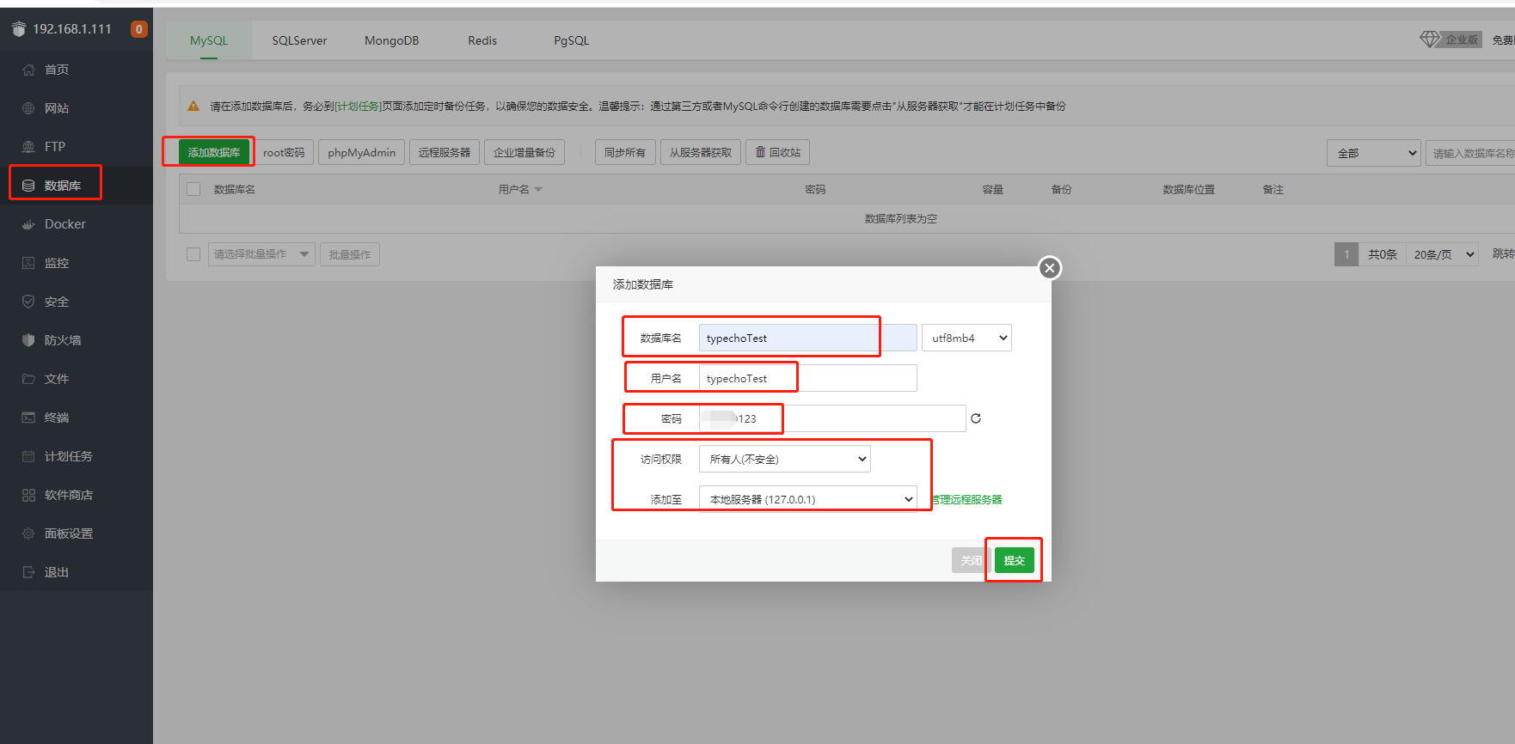Click the 用户名 input field

[x=807, y=378]
